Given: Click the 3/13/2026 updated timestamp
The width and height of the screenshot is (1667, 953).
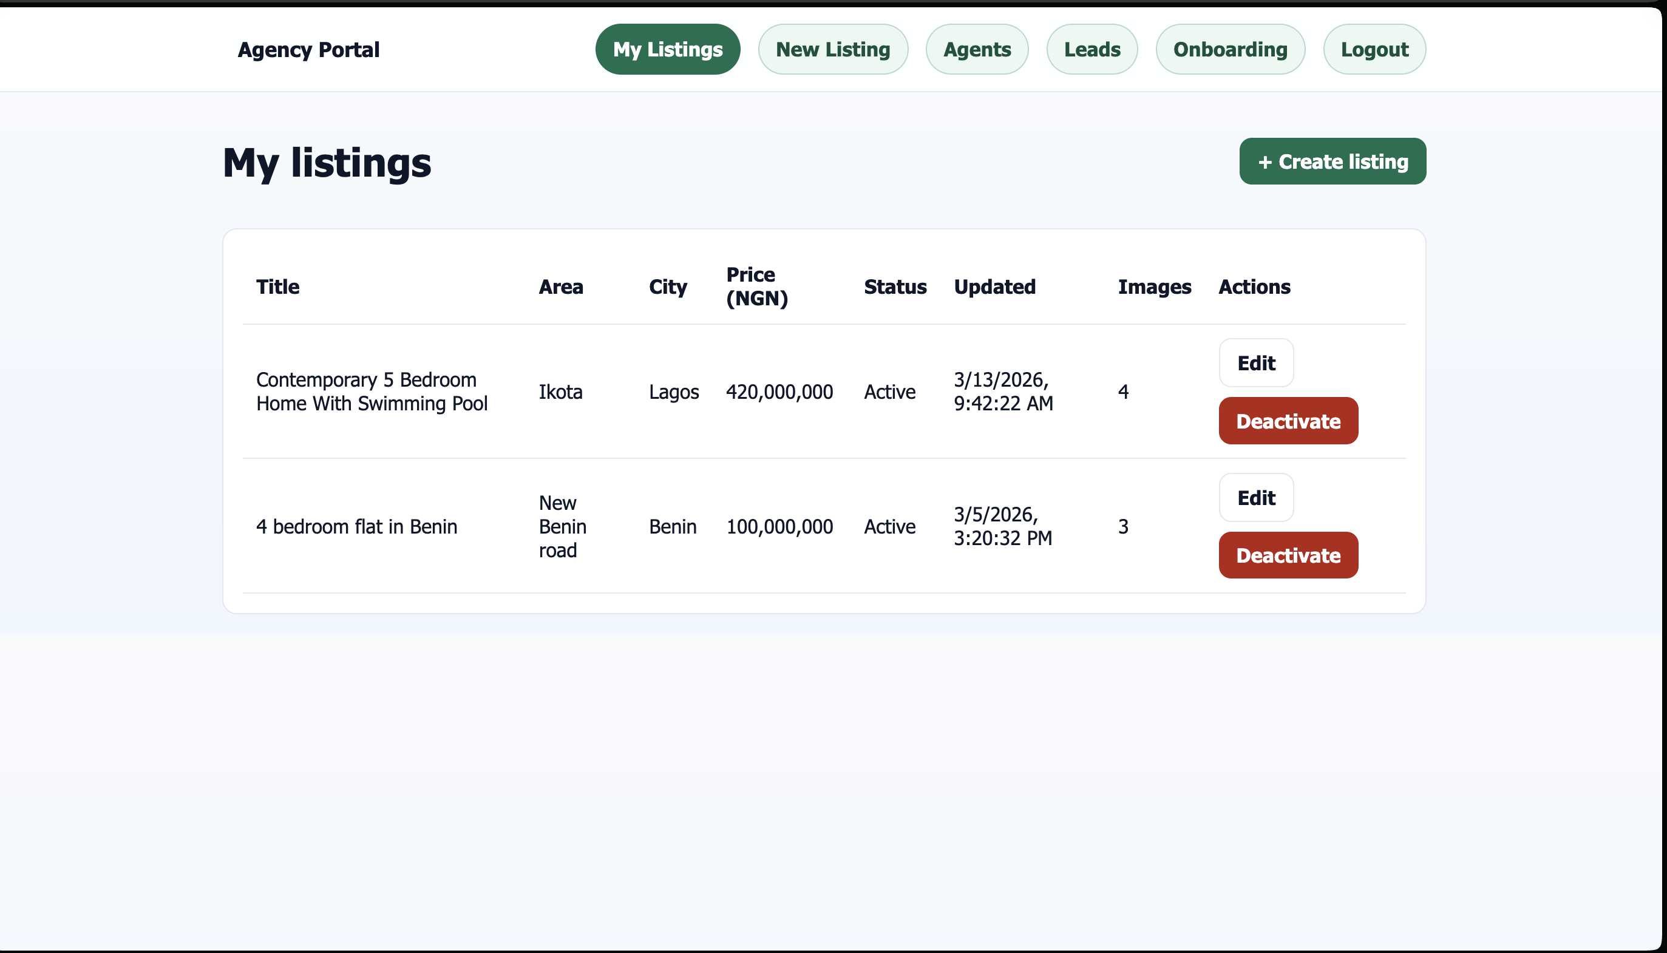Looking at the screenshot, I should pyautogui.click(x=1003, y=392).
